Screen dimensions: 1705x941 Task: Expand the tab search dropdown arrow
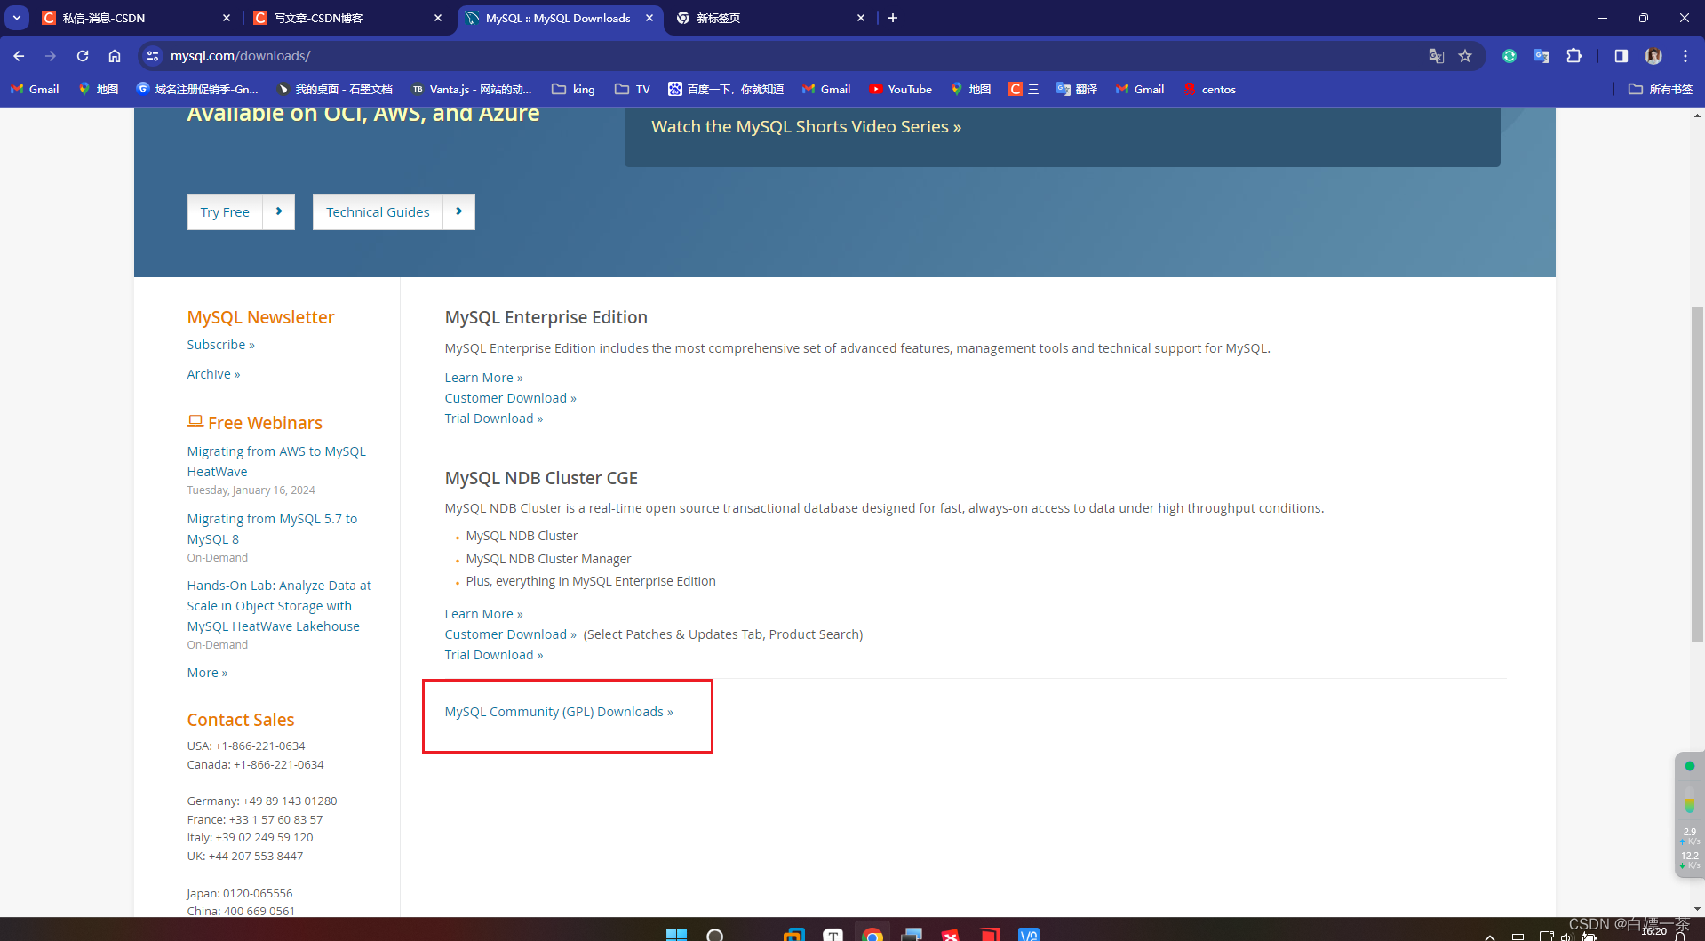(x=17, y=18)
